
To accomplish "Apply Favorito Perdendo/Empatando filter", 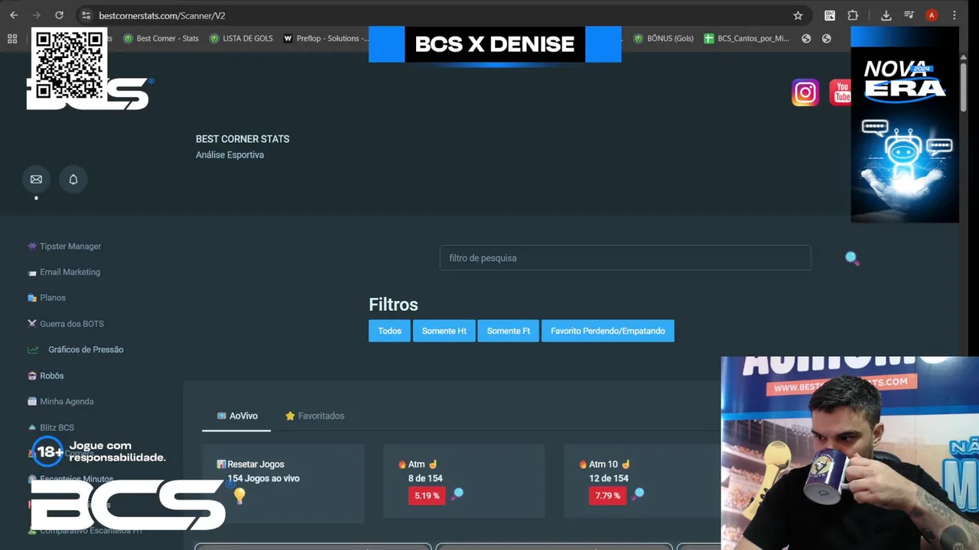I will click(607, 331).
